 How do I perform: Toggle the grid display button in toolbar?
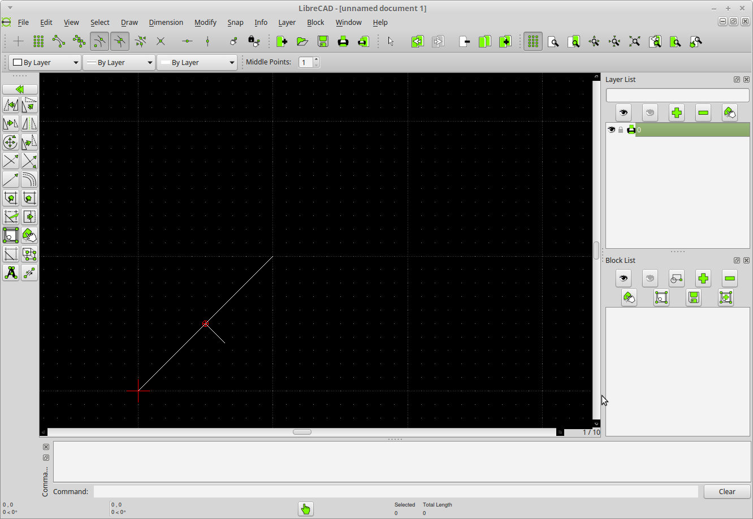[x=533, y=41]
